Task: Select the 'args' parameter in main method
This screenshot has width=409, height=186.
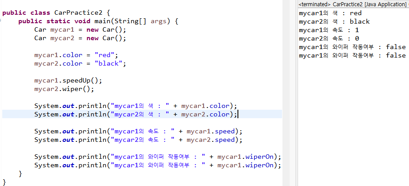Action: (158, 21)
